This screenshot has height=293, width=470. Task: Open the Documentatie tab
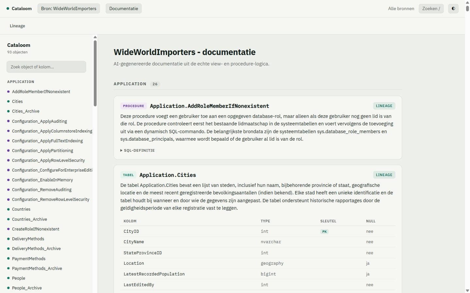pos(124,8)
